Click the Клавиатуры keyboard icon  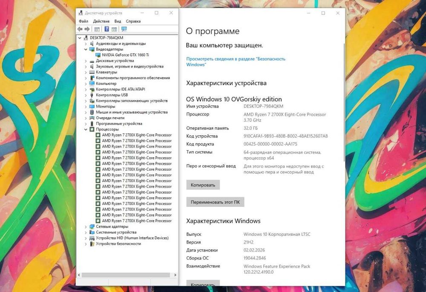coord(92,72)
